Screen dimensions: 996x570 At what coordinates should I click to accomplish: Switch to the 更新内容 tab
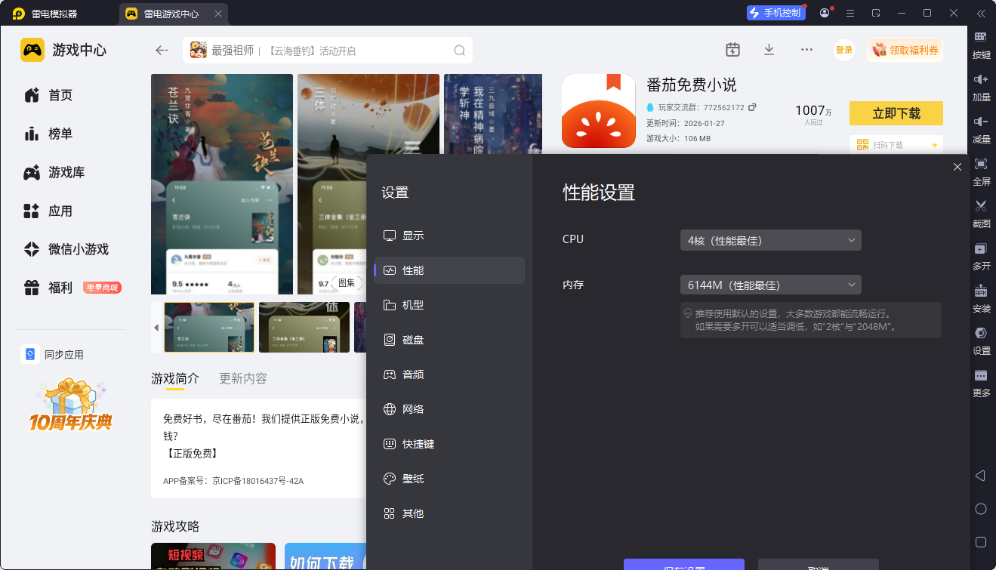coord(242,378)
